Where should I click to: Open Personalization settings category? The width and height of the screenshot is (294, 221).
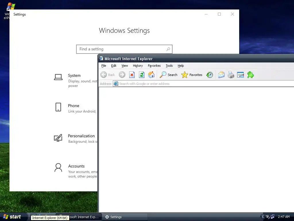point(76,138)
